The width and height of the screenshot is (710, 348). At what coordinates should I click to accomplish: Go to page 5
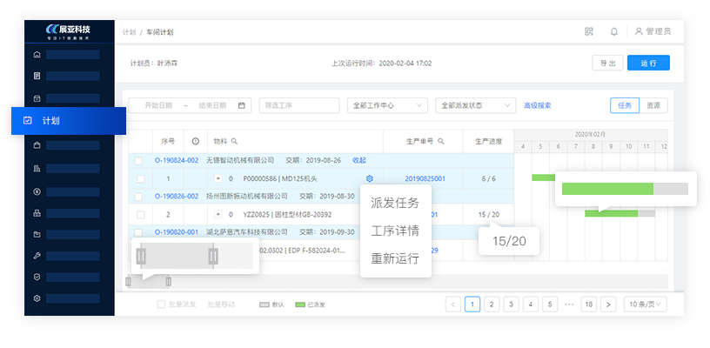click(550, 304)
